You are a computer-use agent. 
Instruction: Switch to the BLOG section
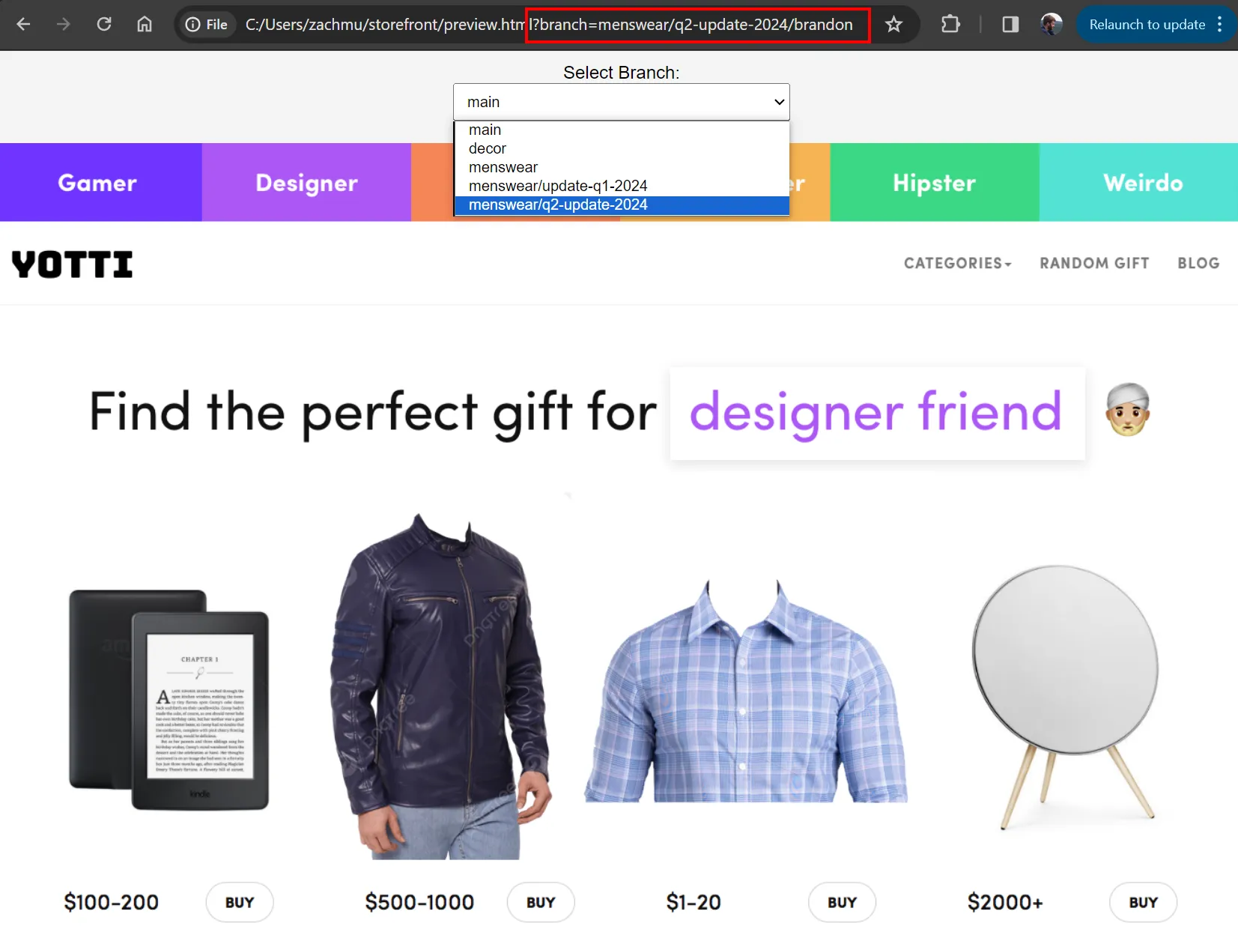pos(1198,263)
